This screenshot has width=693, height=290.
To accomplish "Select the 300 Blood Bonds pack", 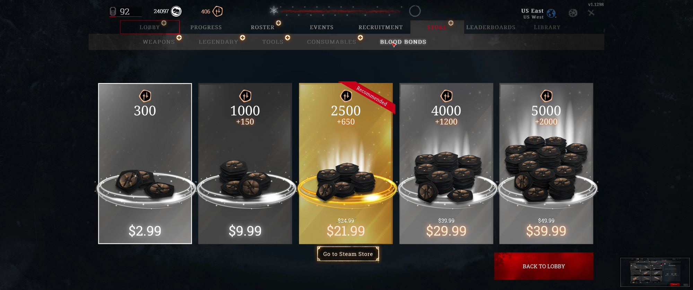I will tap(145, 164).
